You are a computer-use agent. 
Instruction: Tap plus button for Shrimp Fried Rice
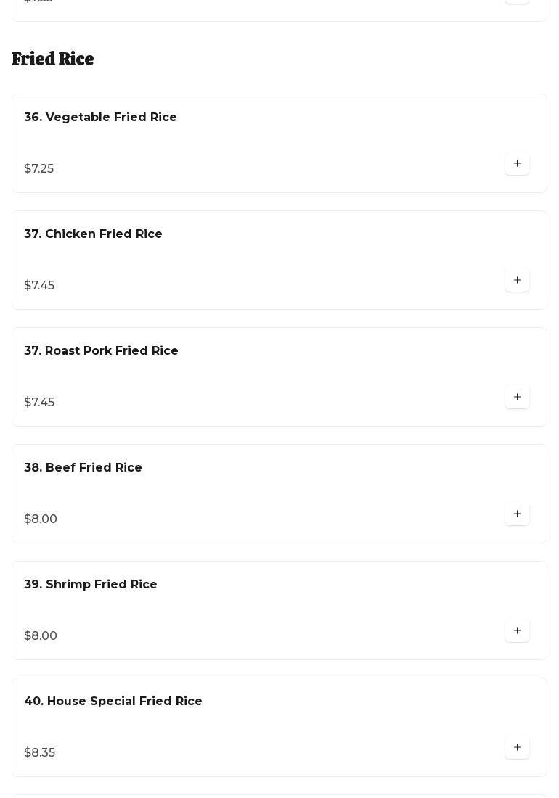point(517,631)
